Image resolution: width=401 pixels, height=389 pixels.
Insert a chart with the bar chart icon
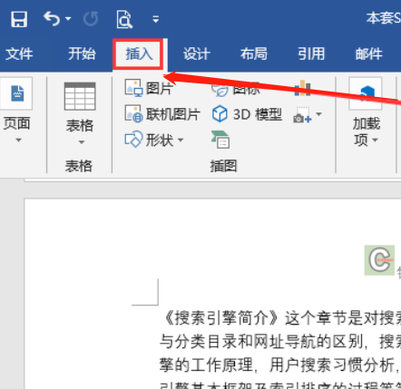click(302, 88)
